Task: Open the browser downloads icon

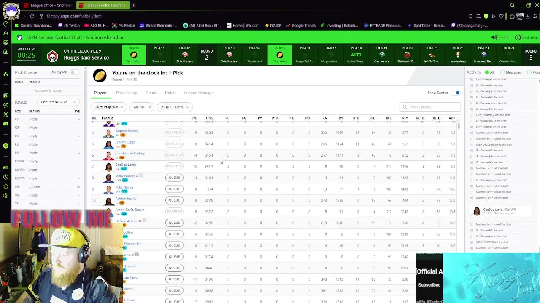Action: click(529, 16)
